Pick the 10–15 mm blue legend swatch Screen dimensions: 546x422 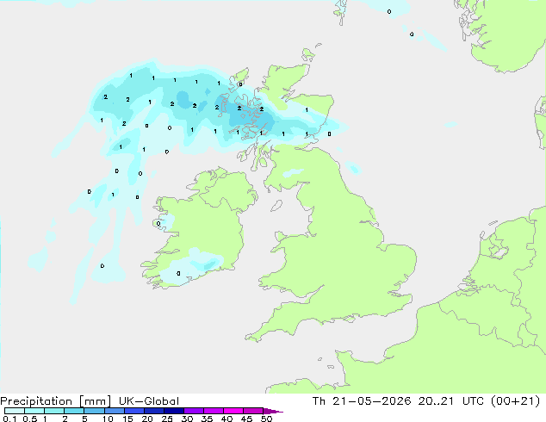[115, 411]
